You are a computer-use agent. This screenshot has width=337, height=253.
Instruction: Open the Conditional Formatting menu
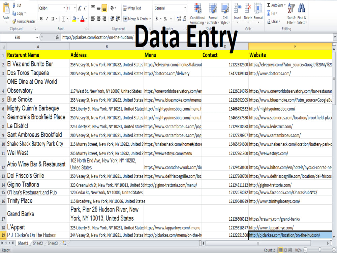tap(197, 14)
